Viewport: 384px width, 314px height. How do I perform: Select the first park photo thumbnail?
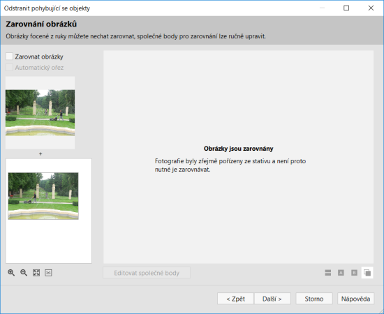(40, 112)
